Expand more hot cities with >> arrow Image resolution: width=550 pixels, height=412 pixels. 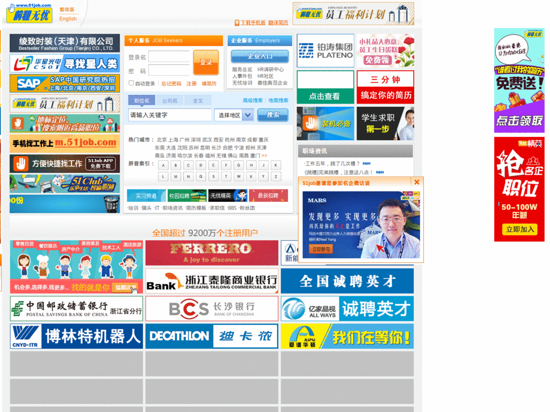tap(264, 156)
